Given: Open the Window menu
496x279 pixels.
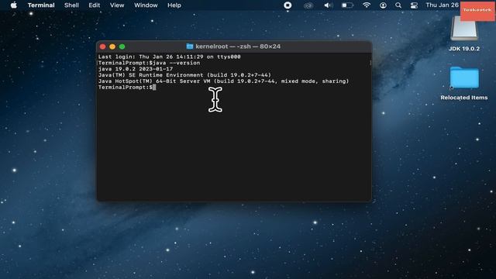Looking at the screenshot, I should click(x=146, y=5).
